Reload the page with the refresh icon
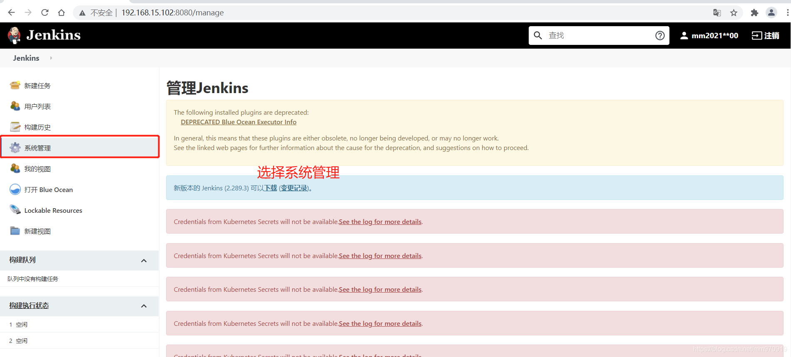The height and width of the screenshot is (357, 791). point(45,12)
